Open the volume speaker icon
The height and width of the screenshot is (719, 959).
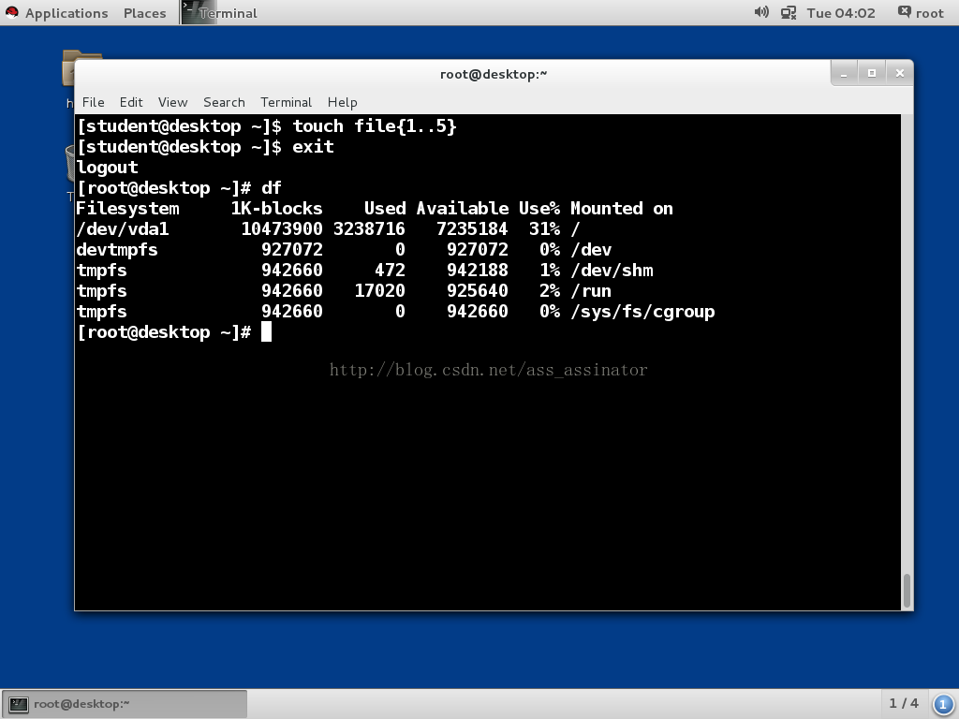(760, 12)
